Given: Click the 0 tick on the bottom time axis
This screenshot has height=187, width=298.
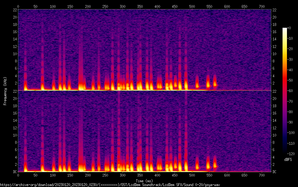Looking at the screenshot, I should coord(18,175).
